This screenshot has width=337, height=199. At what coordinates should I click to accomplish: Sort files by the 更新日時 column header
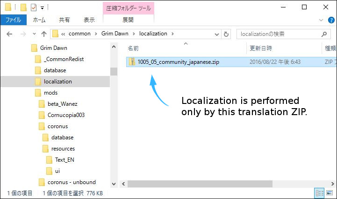pos(261,48)
